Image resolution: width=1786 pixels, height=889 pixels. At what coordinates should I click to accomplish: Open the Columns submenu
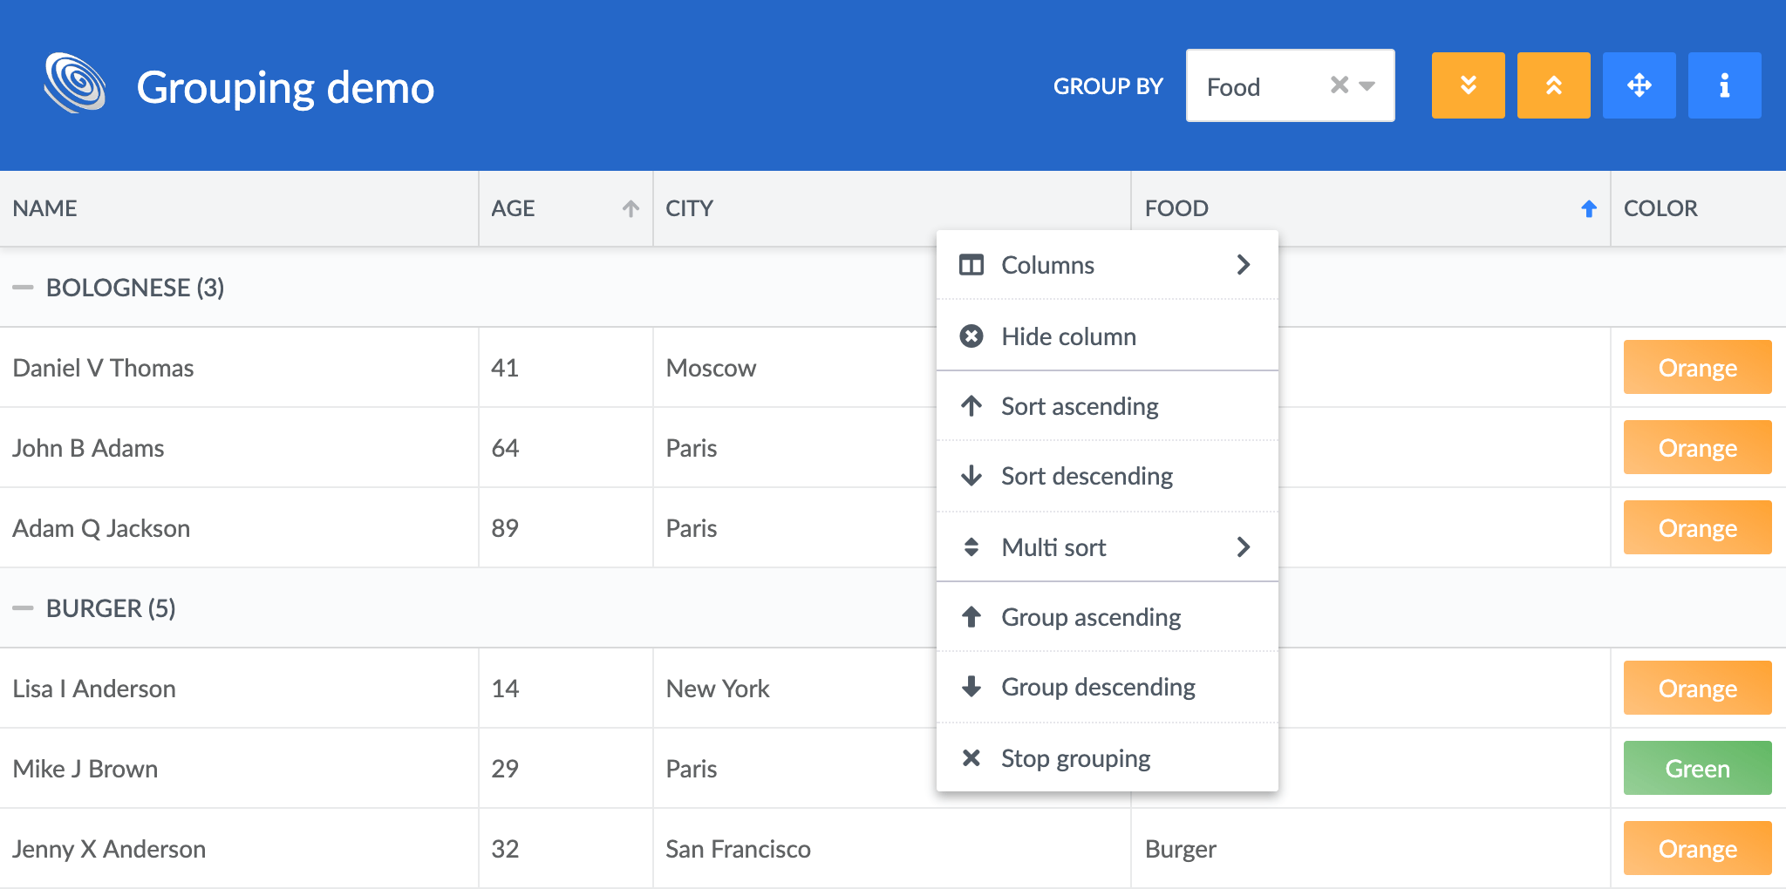[x=1107, y=265]
